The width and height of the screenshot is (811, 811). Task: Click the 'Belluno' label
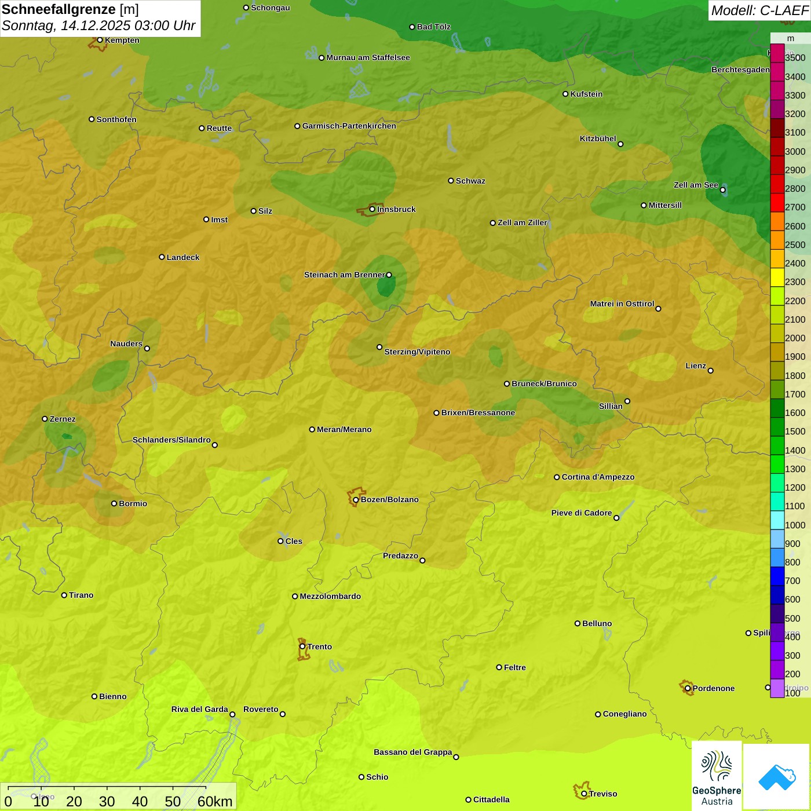(597, 623)
